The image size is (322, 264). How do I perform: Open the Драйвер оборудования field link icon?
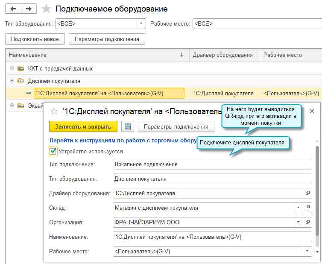pos(307,193)
